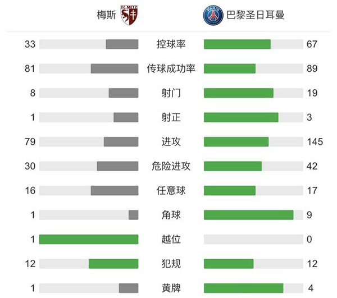
Task: Click the 控球率 stat label
Action: [x=171, y=44]
